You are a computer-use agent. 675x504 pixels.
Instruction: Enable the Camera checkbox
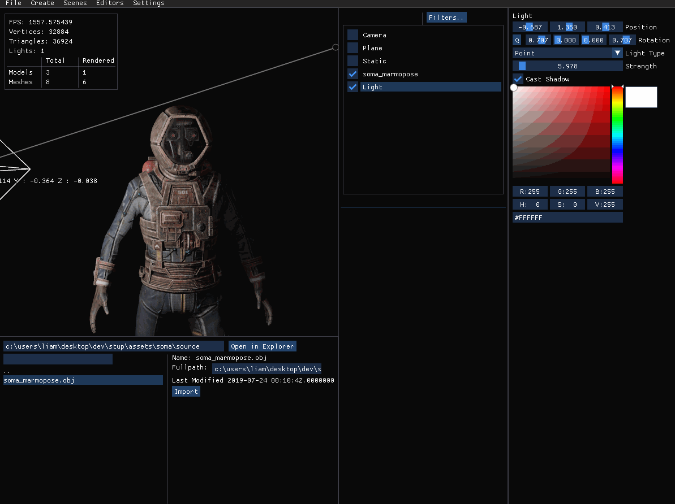(x=353, y=35)
